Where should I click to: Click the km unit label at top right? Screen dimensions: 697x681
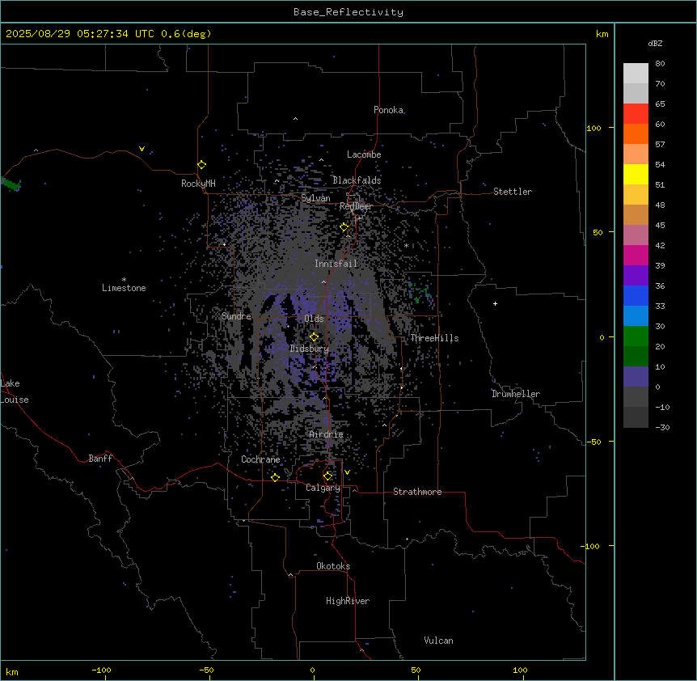[602, 34]
